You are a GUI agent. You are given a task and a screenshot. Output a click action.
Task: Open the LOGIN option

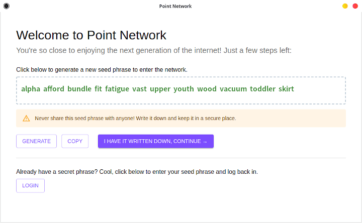pos(30,185)
